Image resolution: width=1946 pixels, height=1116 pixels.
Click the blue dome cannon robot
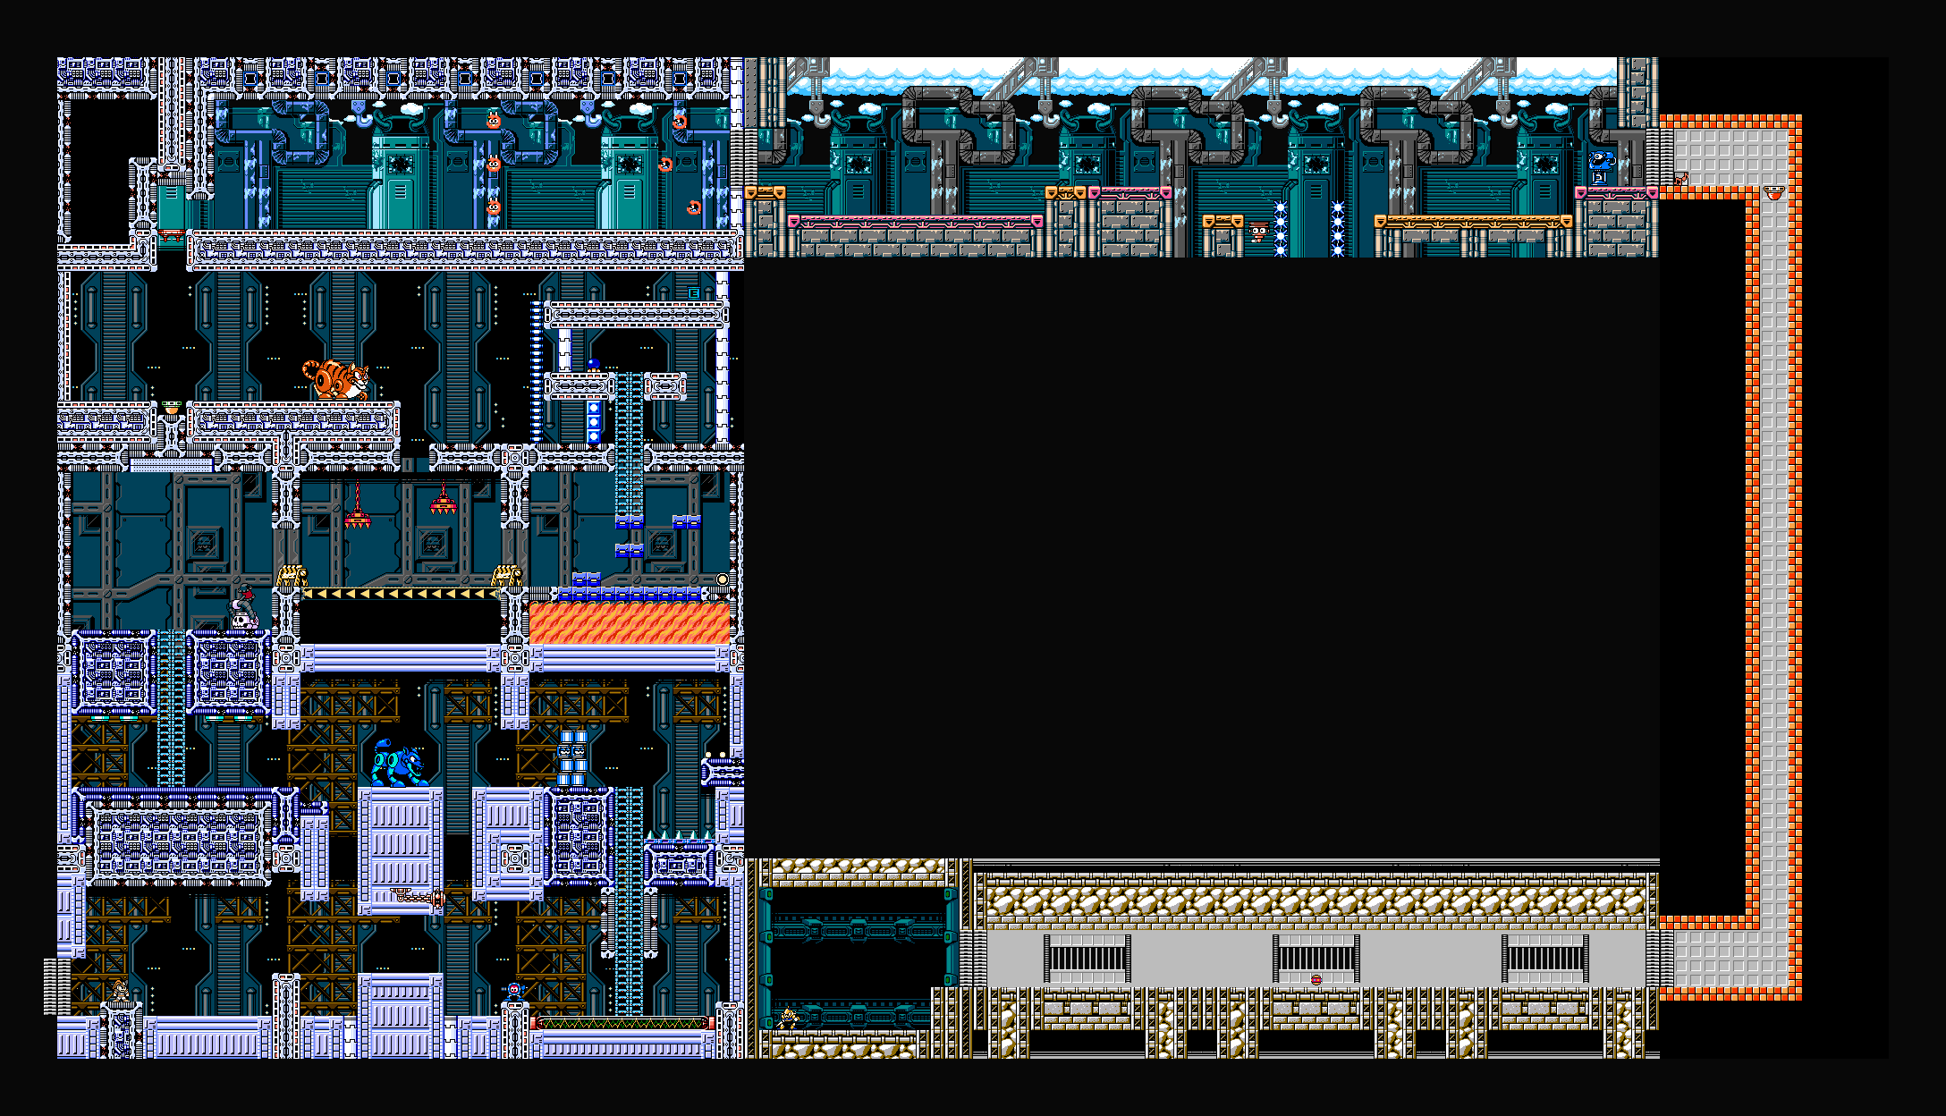click(x=1602, y=166)
